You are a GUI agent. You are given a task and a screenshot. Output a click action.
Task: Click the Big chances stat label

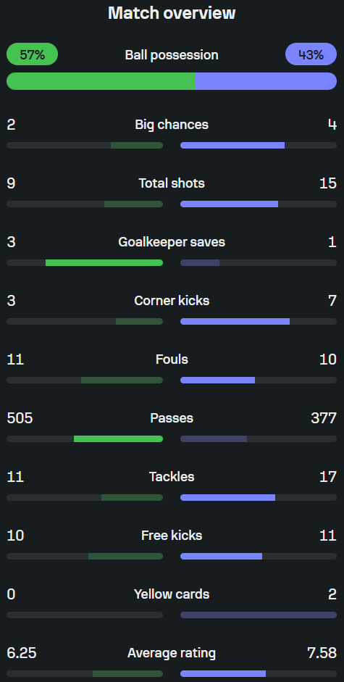pos(172,125)
